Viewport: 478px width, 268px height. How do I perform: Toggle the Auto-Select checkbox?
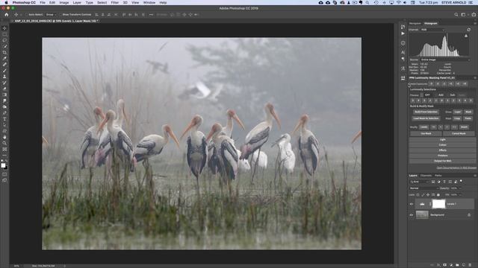tap(27, 15)
